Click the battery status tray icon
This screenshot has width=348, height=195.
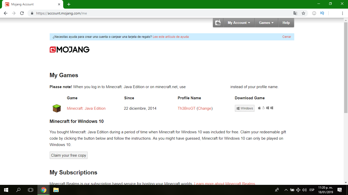[x=292, y=190]
